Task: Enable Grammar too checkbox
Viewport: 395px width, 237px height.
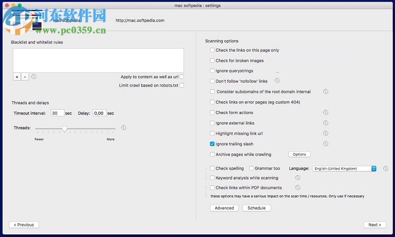Action: pos(251,168)
